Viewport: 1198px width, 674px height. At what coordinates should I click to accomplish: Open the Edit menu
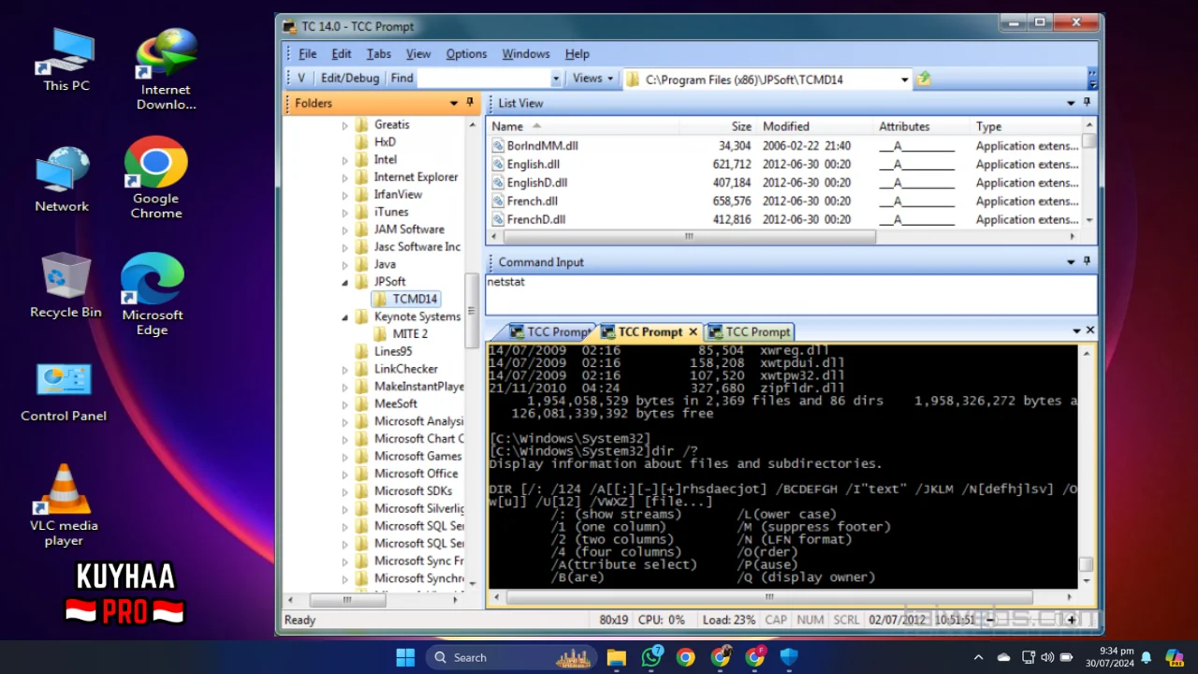342,53
